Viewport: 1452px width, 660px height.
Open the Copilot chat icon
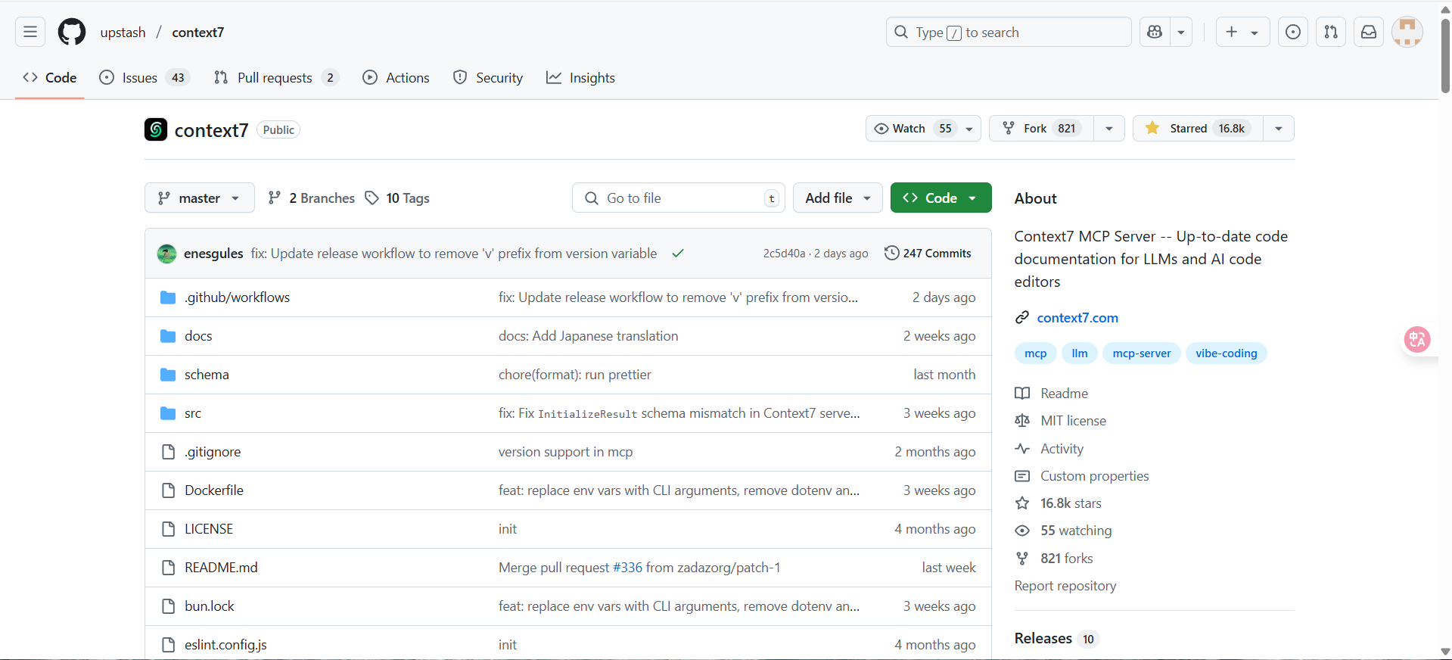click(x=1155, y=32)
